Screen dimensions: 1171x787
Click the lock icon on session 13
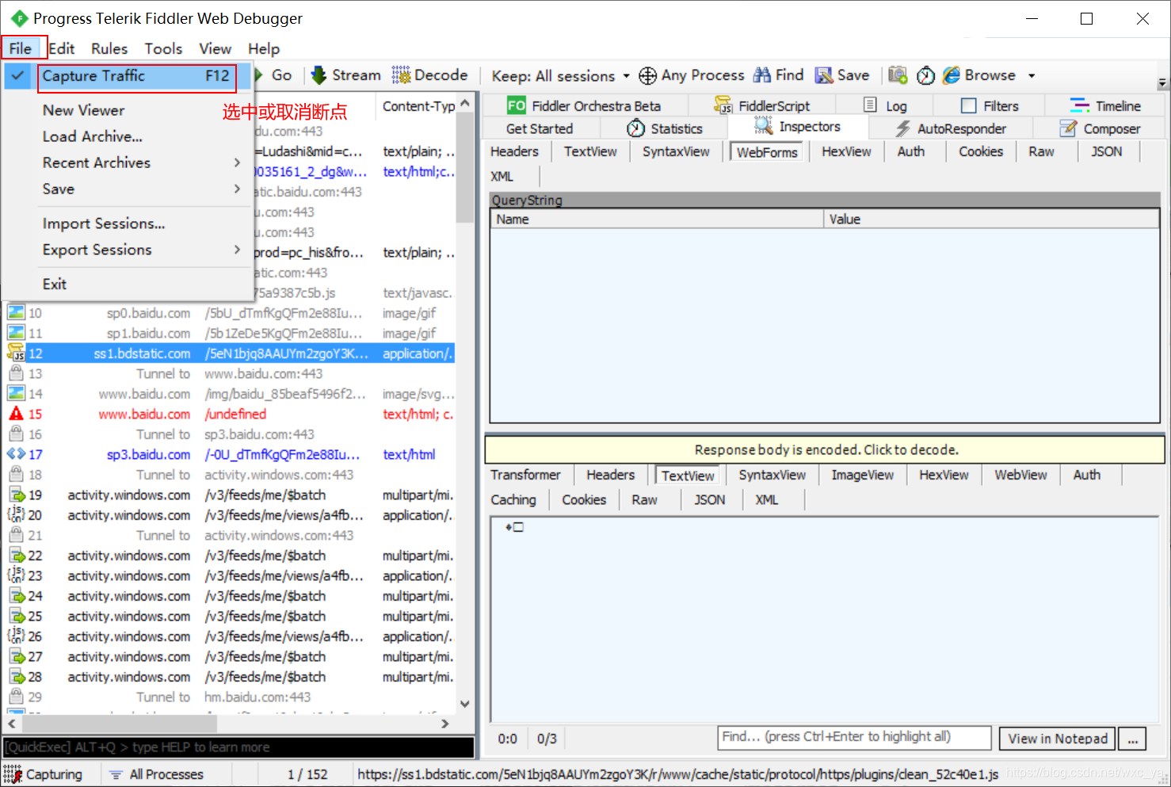16,373
